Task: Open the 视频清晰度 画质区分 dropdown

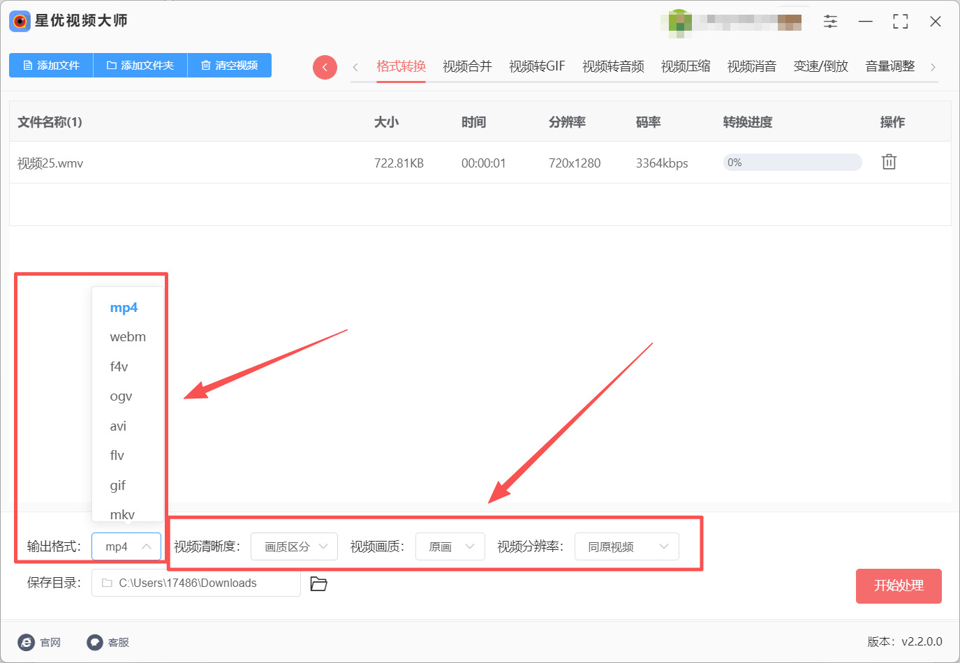Action: pos(294,546)
